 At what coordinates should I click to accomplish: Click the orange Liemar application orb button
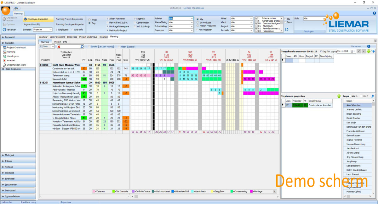(x=6, y=10)
